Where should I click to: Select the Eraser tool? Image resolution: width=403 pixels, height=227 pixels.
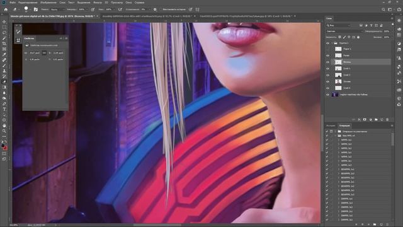tap(4, 81)
